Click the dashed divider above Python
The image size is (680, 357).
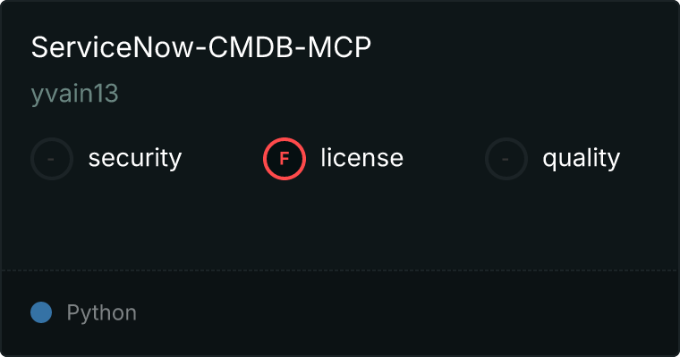click(340, 270)
